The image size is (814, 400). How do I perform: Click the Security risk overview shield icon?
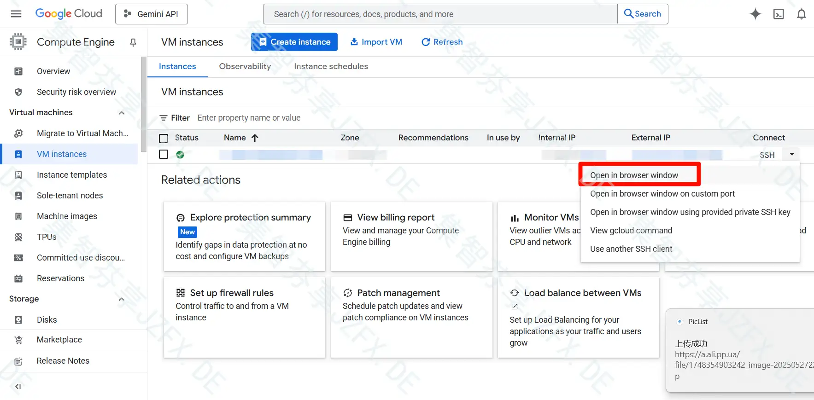[18, 92]
